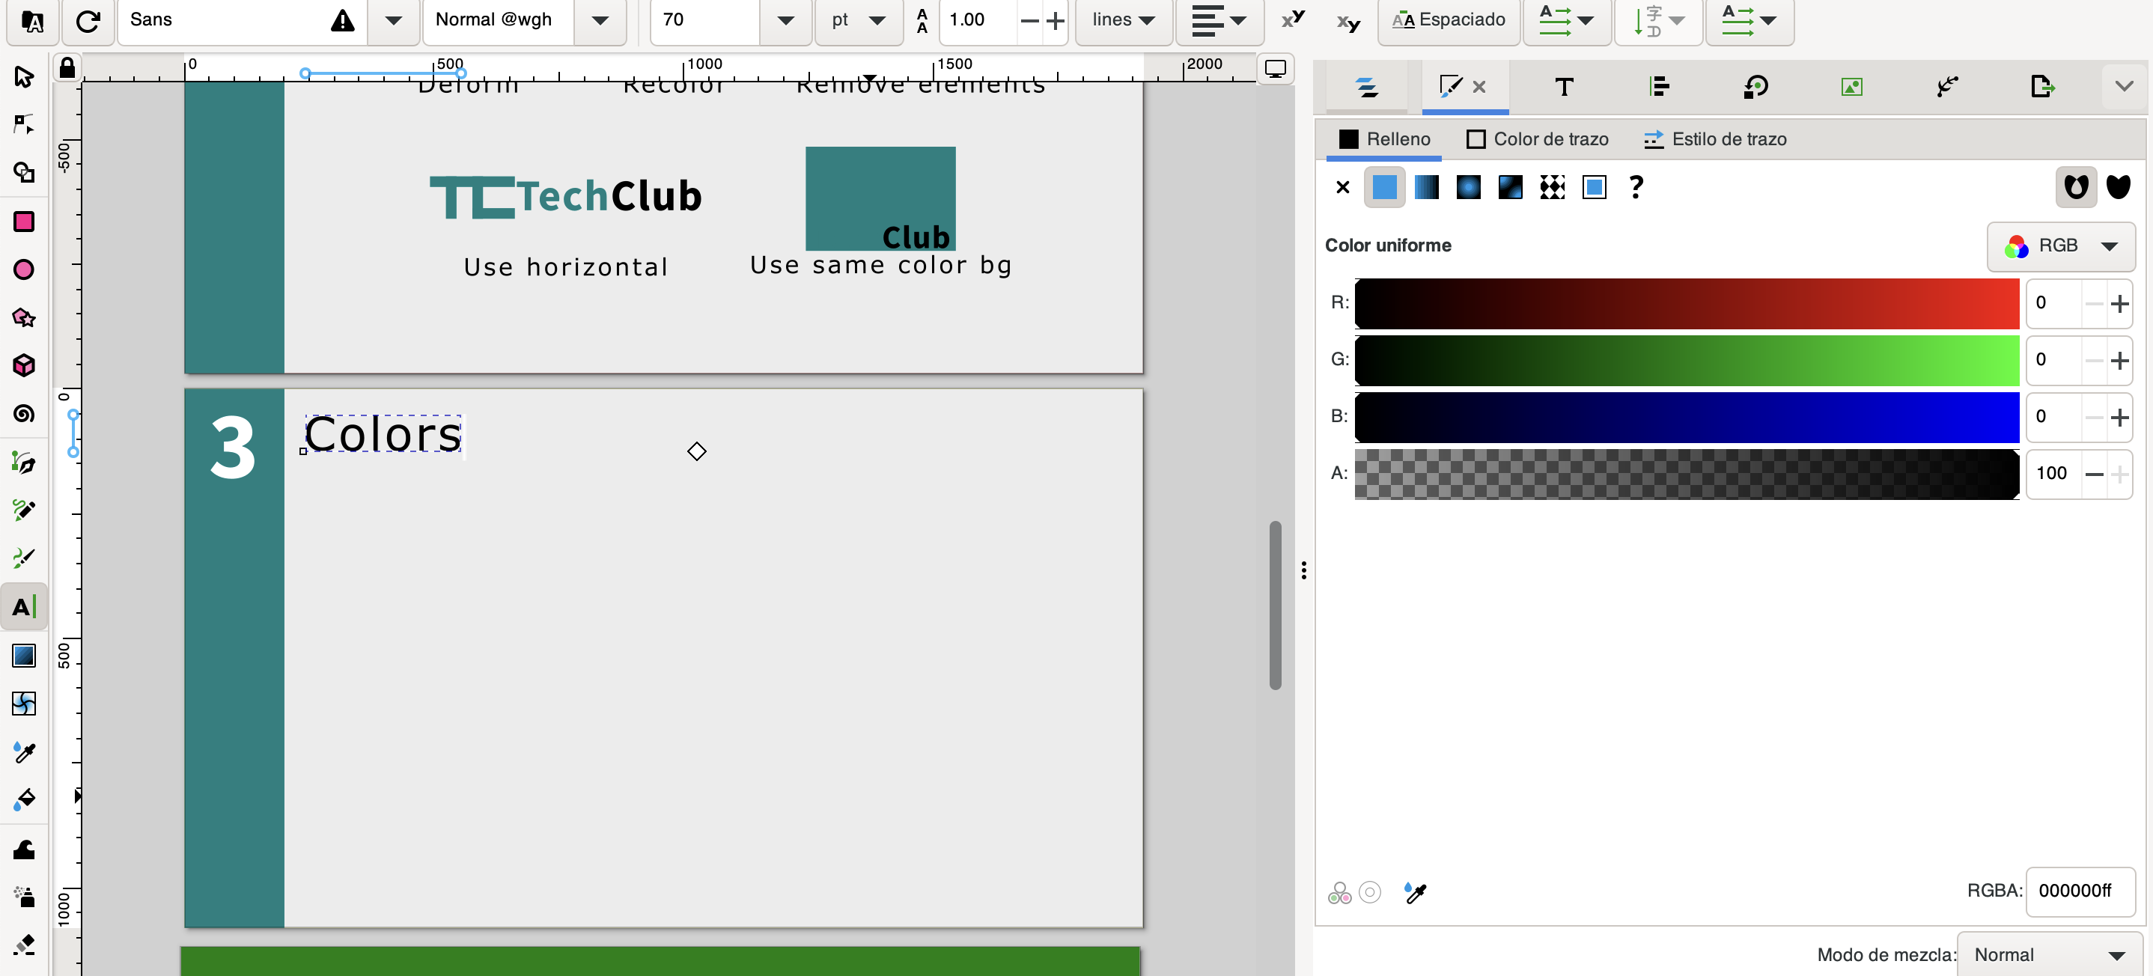
Task: Increase the red channel value
Action: [2119, 303]
